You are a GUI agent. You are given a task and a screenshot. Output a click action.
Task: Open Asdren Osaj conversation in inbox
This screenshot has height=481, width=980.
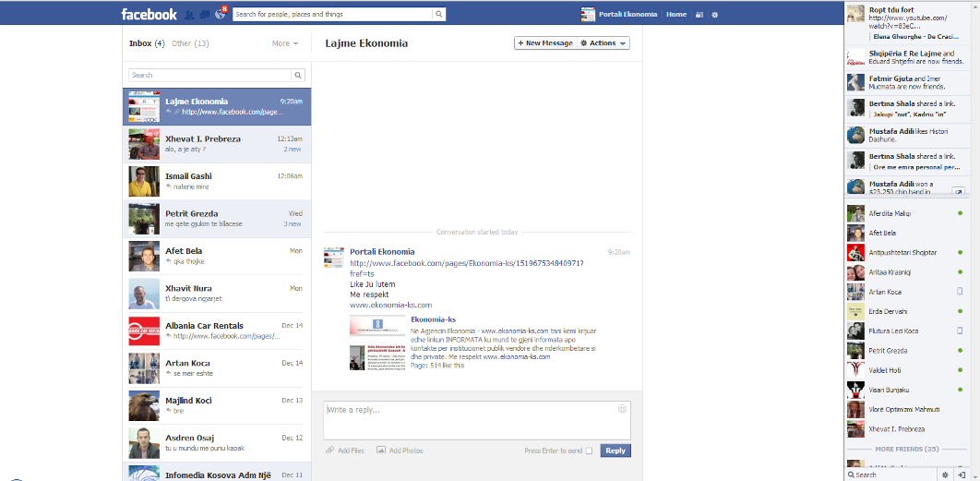[x=217, y=443]
